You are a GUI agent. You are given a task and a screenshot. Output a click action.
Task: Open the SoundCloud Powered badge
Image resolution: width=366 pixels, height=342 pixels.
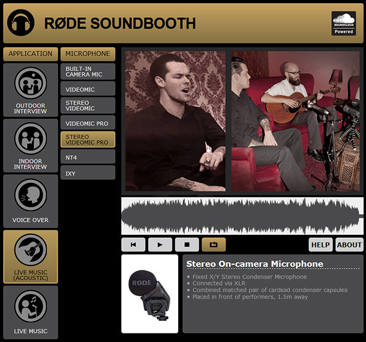coord(343,23)
